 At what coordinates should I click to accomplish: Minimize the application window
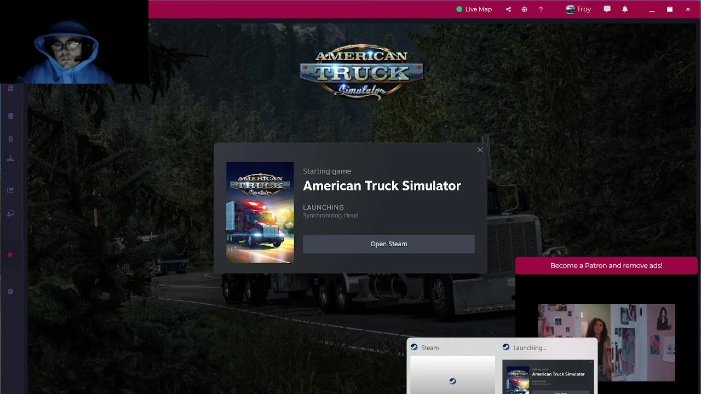coord(652,9)
